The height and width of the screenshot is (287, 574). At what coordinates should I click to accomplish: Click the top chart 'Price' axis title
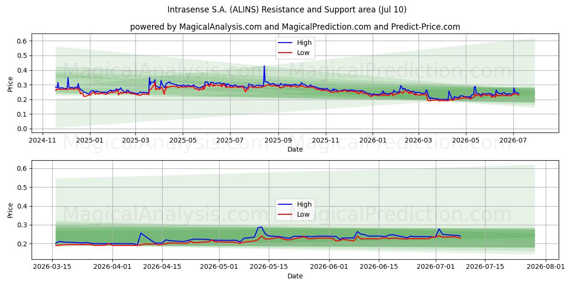11,83
